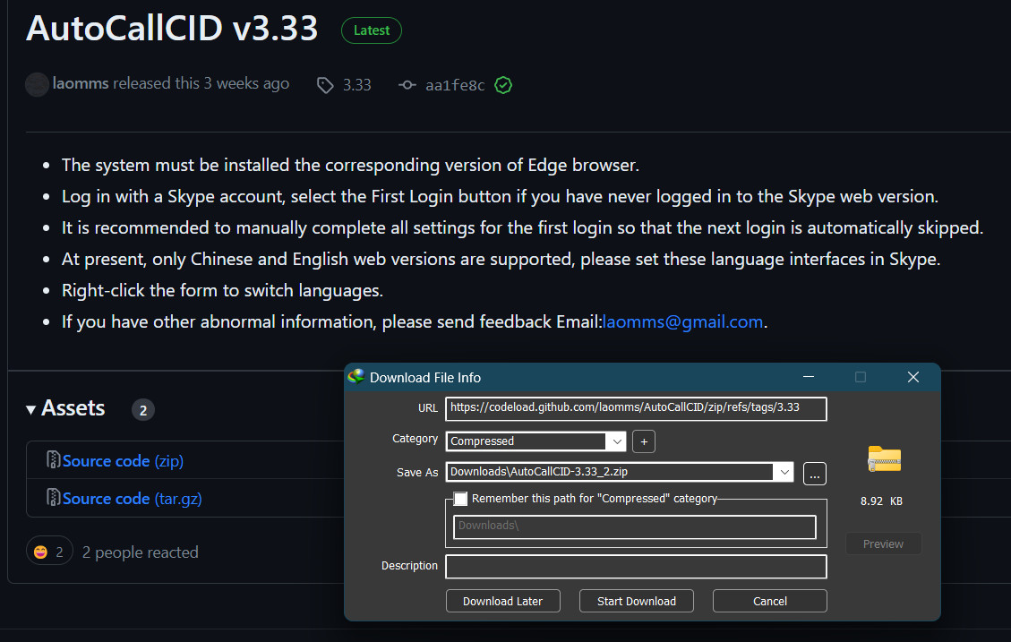This screenshot has height=642, width=1011.
Task: Open the laomms author profile link
Action: 80,84
